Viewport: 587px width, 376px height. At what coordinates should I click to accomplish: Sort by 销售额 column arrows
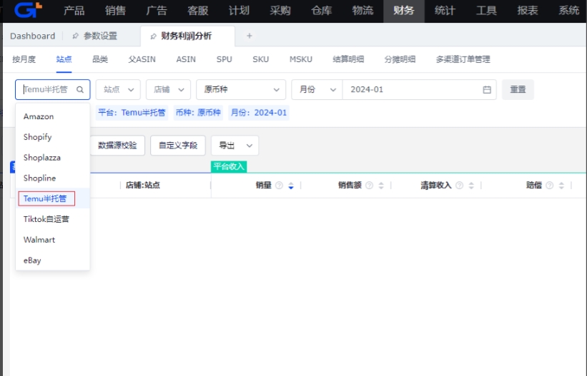[381, 186]
